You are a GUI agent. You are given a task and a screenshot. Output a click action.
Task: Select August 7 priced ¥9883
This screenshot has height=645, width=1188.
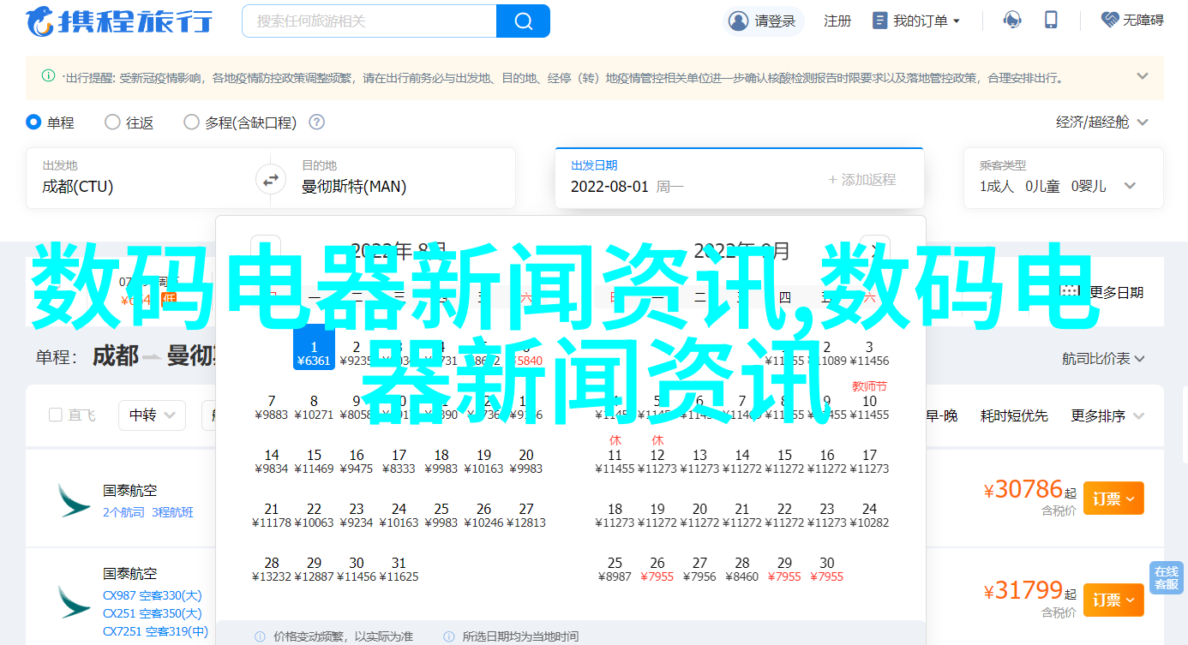coord(272,407)
